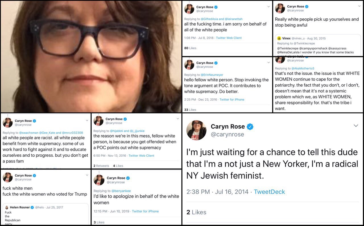Expand the chevron on the @hijabbti reply tweet
The height and width of the screenshot is (226, 364).
tap(178, 119)
